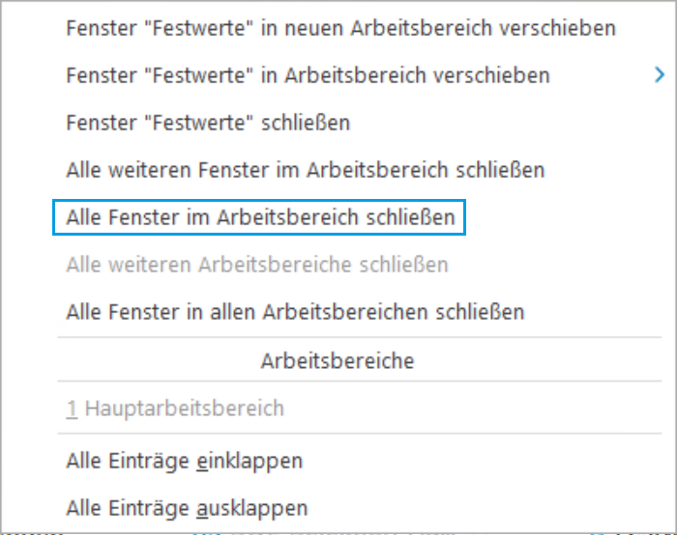Select highlighted 'Alle Fenster im Arbeitsbereich schließen'
This screenshot has height=535, width=677.
tap(260, 217)
